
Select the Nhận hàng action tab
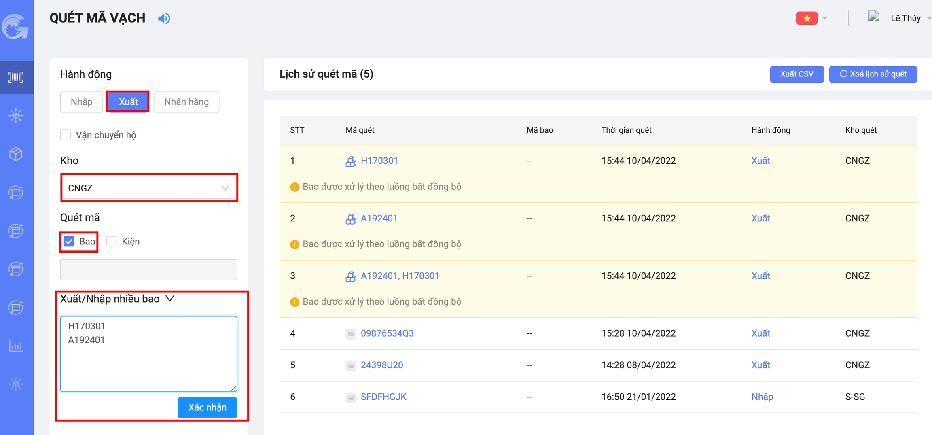186,102
